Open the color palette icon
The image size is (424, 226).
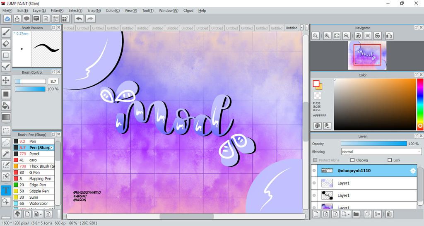(x=318, y=126)
